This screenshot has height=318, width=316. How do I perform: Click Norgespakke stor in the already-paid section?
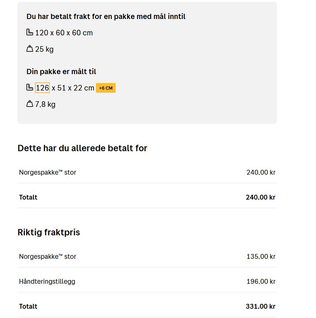(x=48, y=172)
